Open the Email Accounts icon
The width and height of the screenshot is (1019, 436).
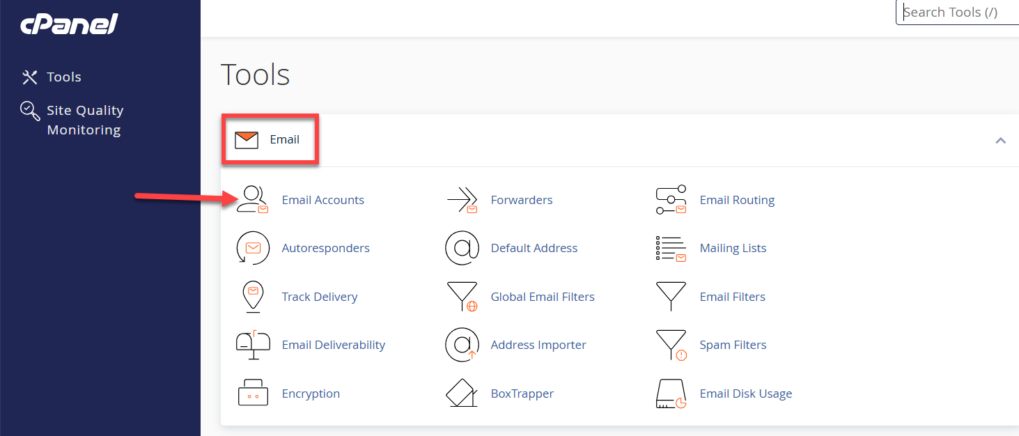point(253,200)
